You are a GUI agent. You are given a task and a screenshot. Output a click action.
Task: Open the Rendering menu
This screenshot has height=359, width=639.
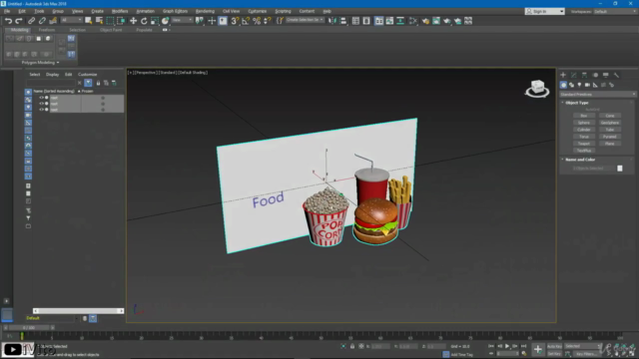pyautogui.click(x=205, y=11)
